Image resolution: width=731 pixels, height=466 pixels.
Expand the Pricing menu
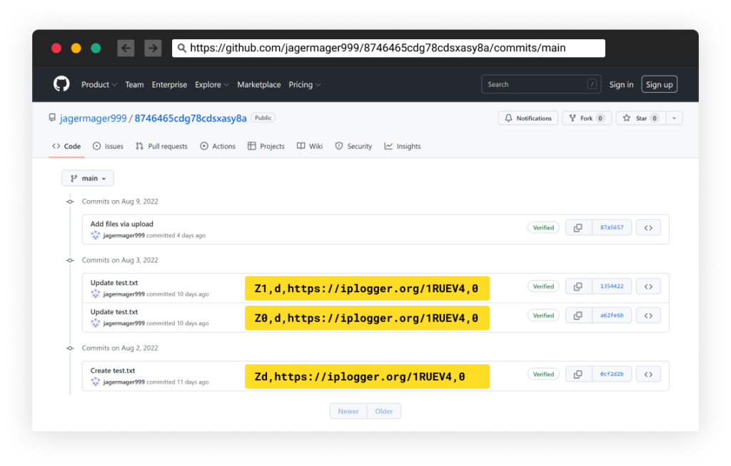(x=304, y=85)
